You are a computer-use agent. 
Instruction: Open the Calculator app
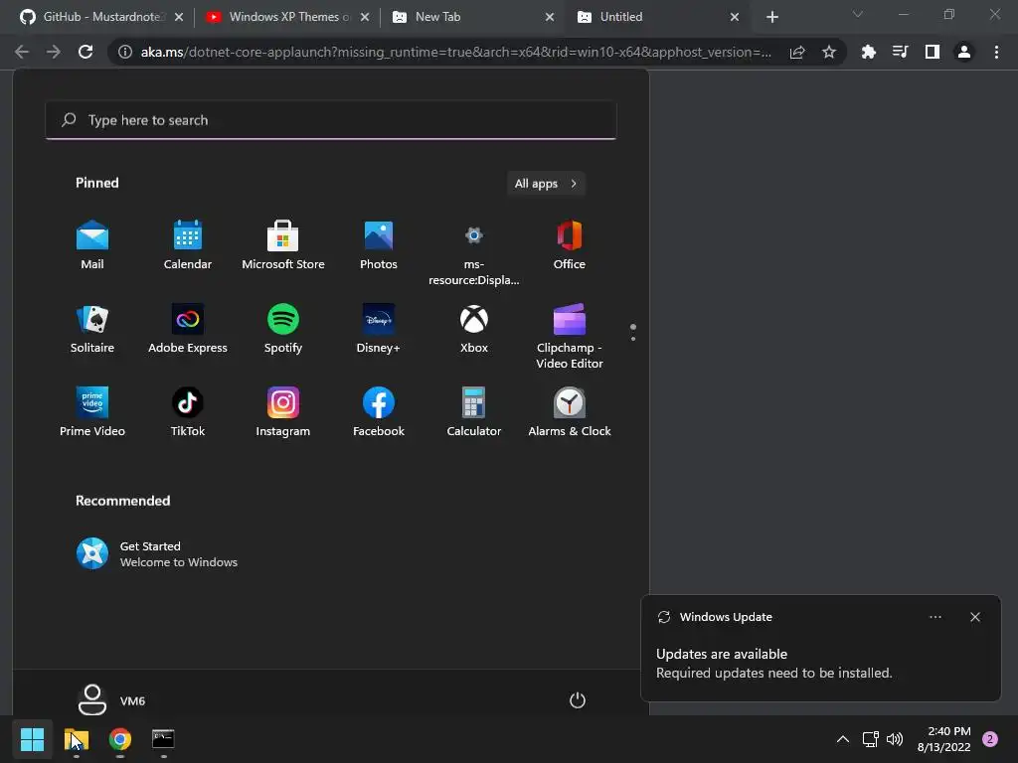(474, 412)
